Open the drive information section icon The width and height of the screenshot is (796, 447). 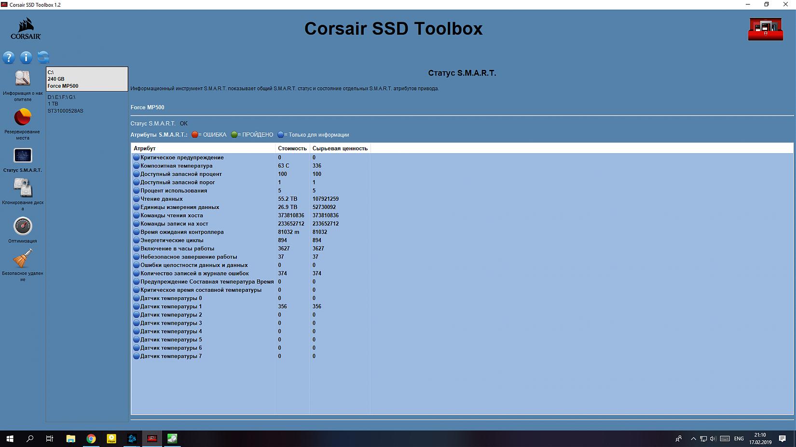[23, 79]
